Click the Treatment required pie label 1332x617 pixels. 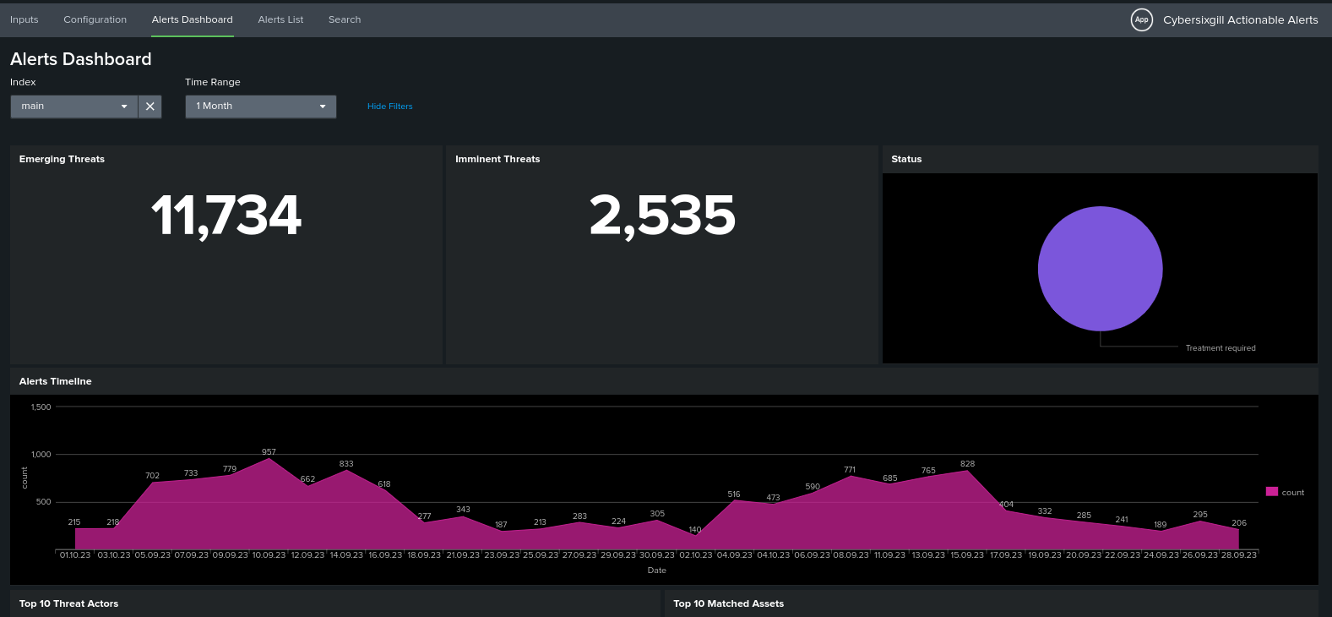(x=1220, y=348)
